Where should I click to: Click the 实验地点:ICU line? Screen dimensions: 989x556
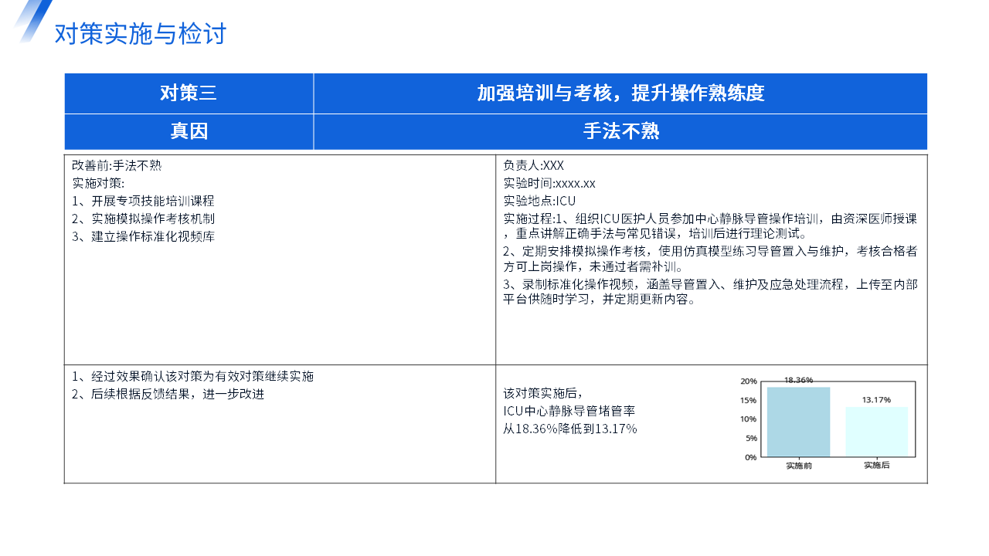pos(539,201)
